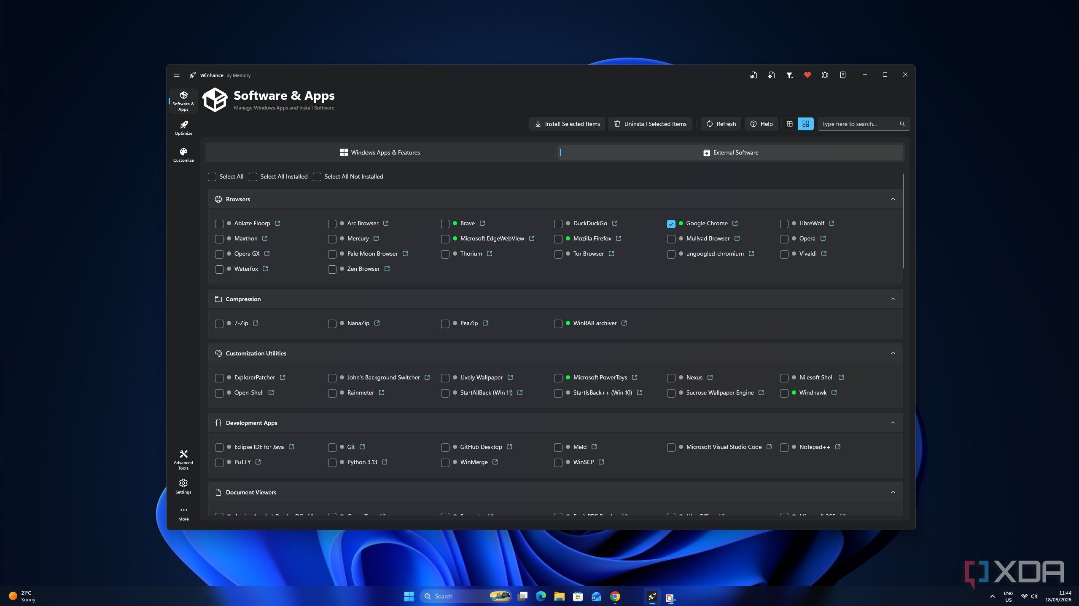
Task: Click the Help button in the toolbar
Action: coord(761,124)
